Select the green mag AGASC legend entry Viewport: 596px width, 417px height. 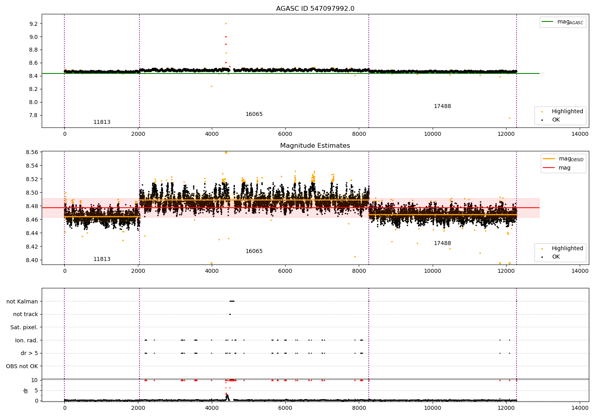[563, 22]
